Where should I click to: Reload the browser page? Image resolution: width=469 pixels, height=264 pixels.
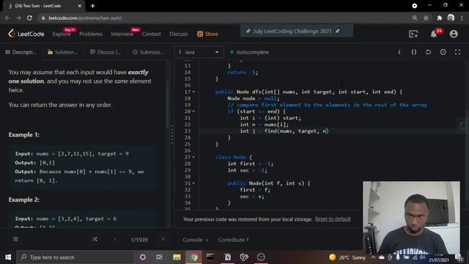point(29,18)
